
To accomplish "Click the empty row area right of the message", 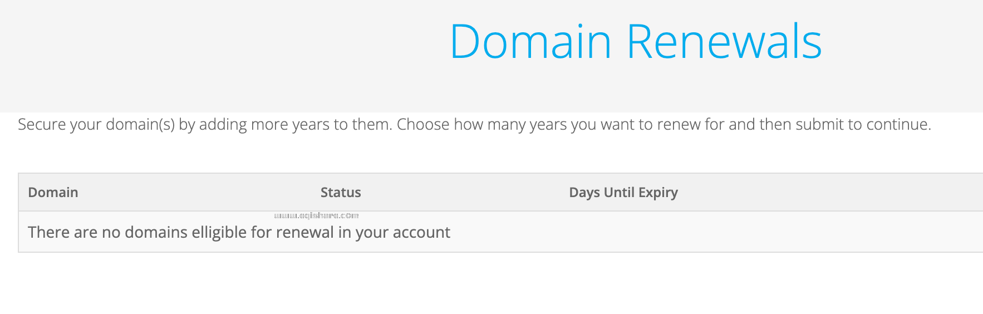I will click(x=724, y=232).
